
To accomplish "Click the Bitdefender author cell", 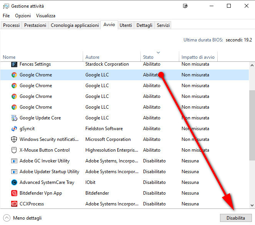I will tap(97, 193).
